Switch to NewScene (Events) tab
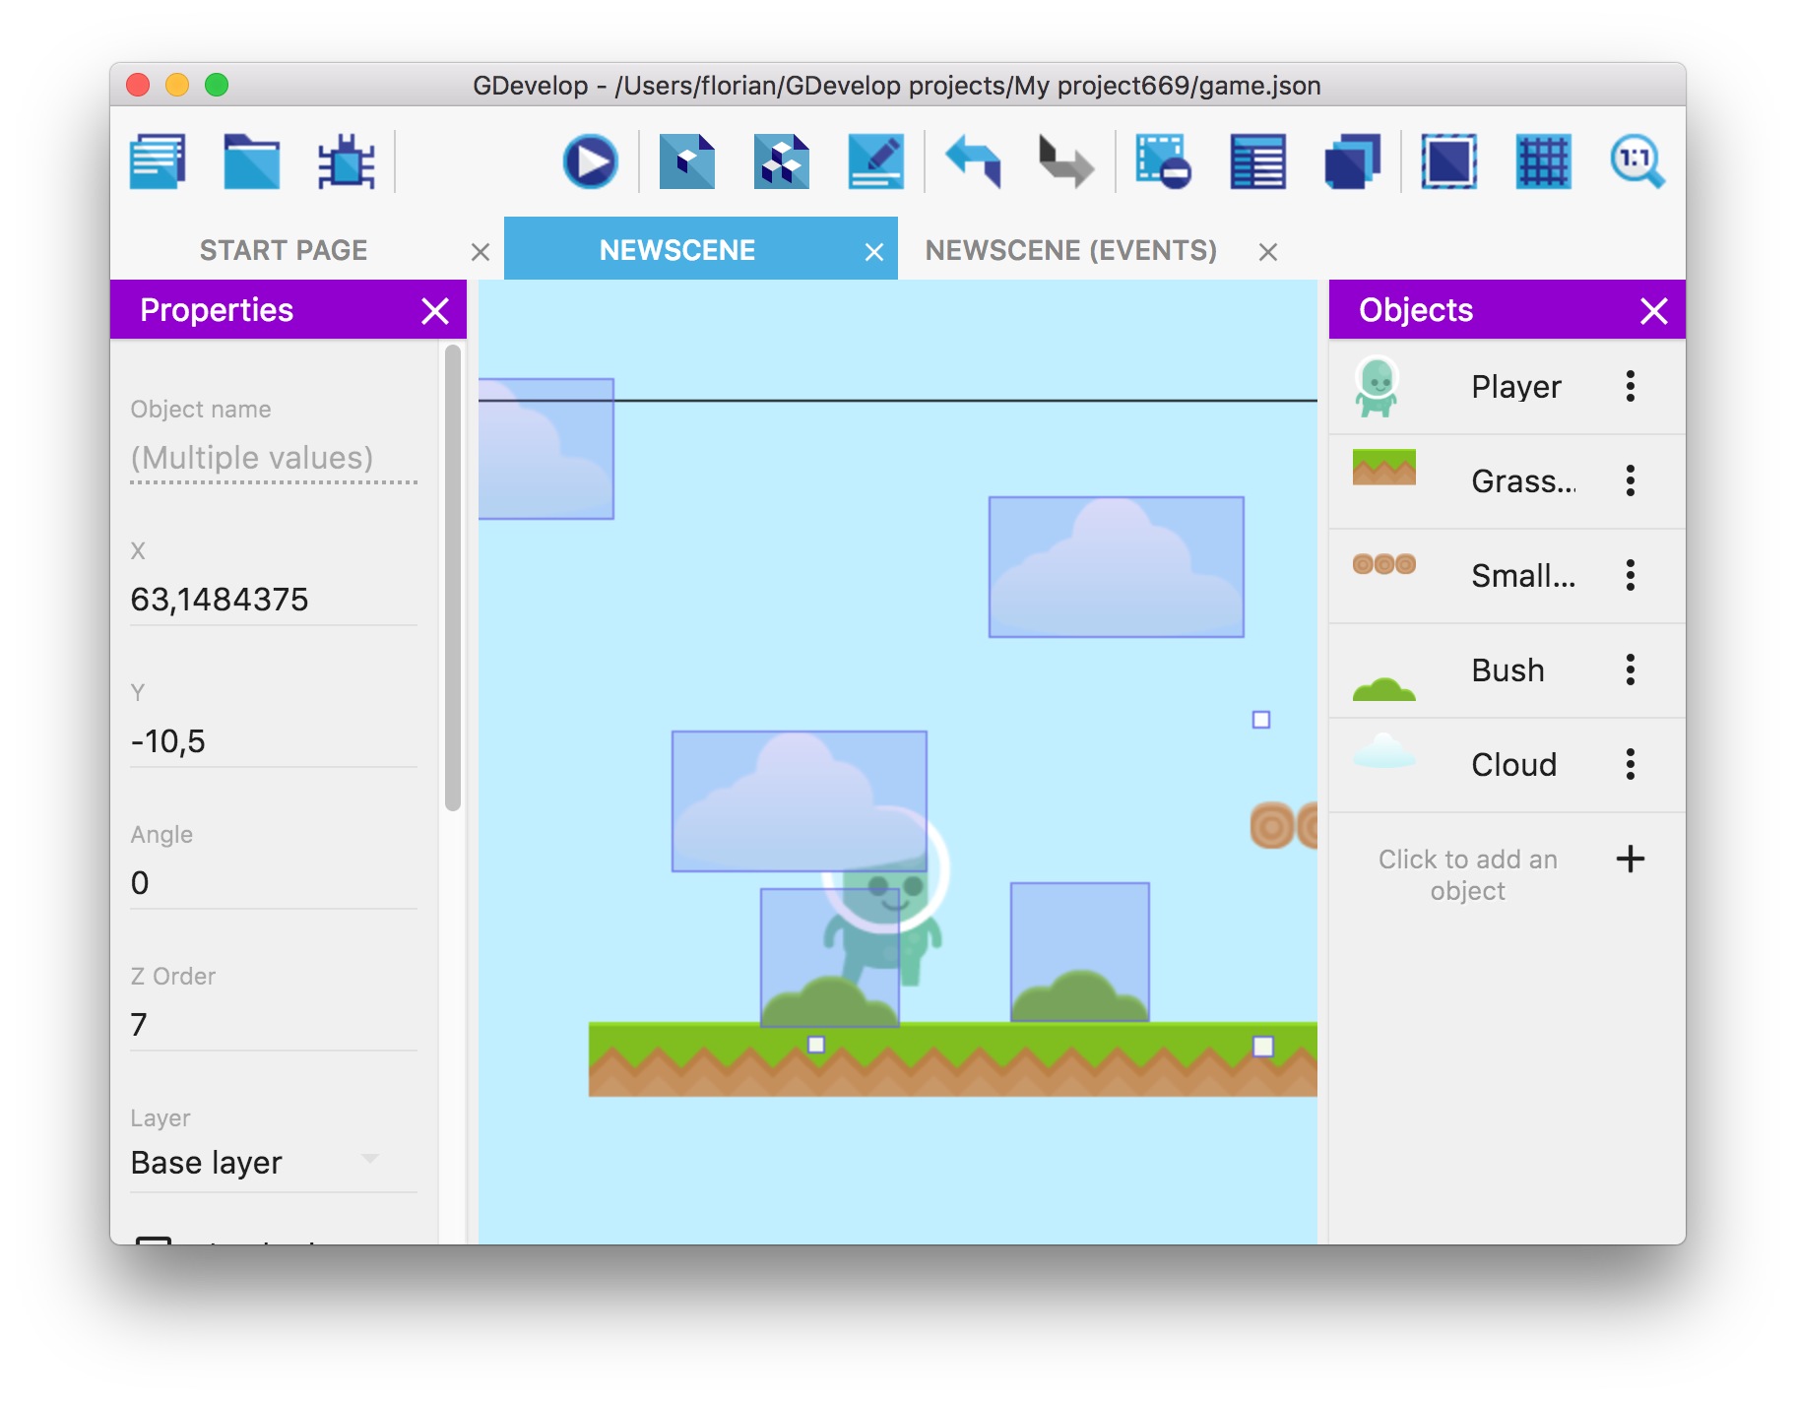The width and height of the screenshot is (1796, 1402). [1070, 250]
